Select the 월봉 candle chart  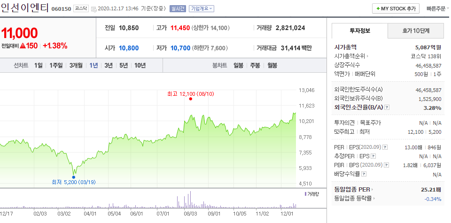[x=272, y=66]
